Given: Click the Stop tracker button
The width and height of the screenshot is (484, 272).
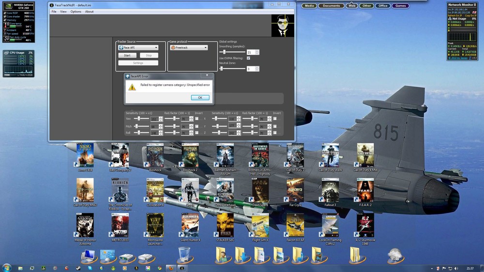Looking at the screenshot, I should tap(149, 55).
